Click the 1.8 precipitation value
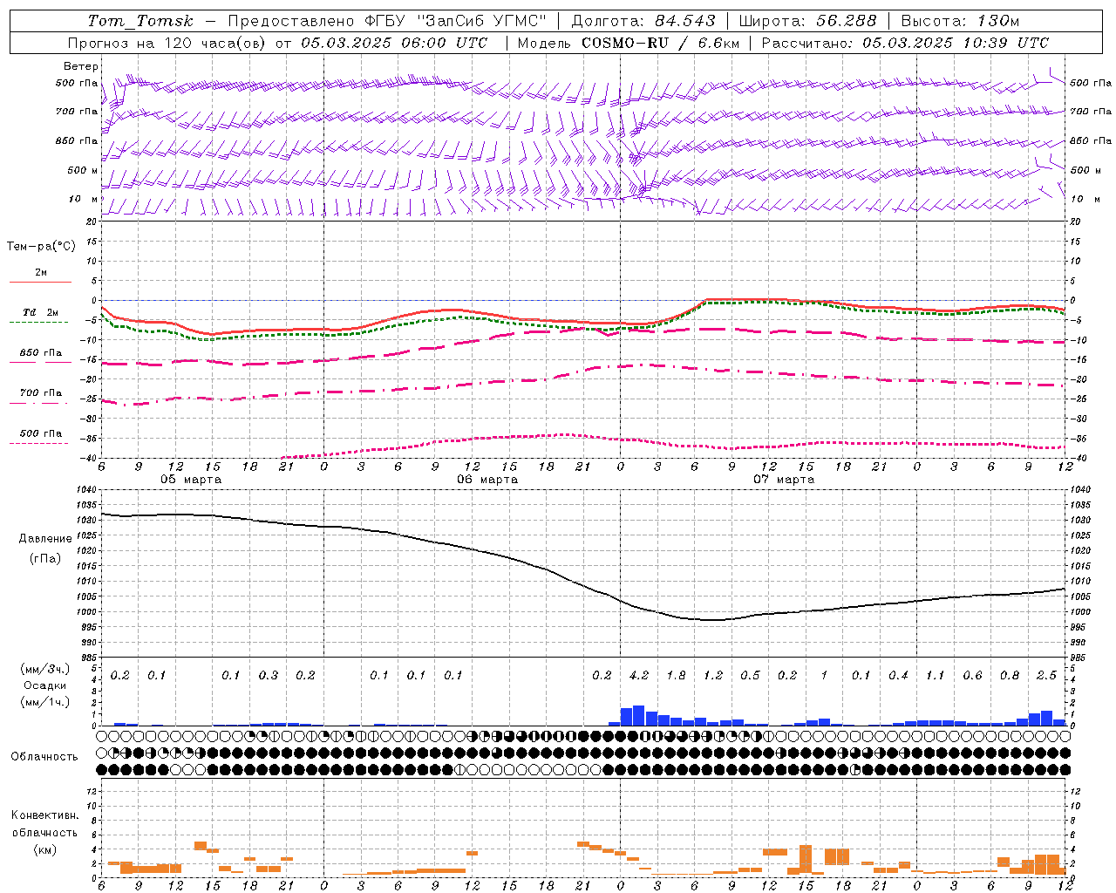 (676, 676)
